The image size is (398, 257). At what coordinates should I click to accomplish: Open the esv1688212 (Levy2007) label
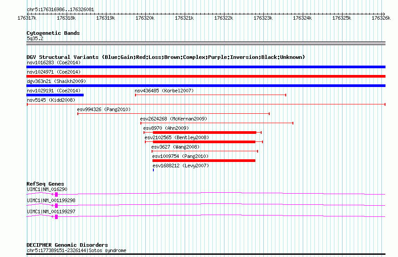click(x=181, y=166)
